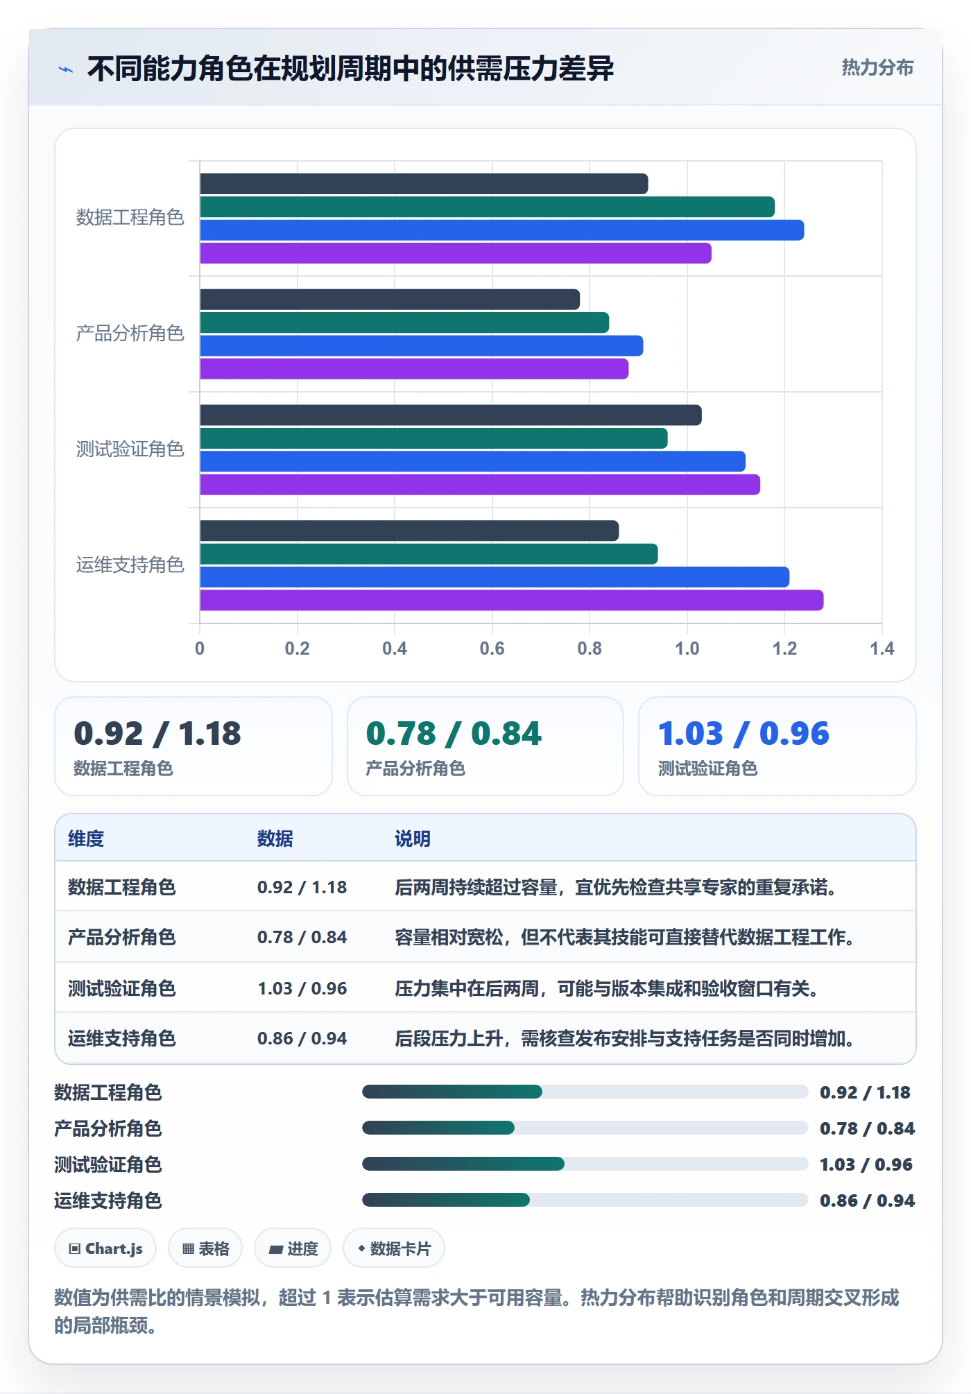Click the 数据卡片 chip
Screen dimensions: 971x1394
[394, 1248]
